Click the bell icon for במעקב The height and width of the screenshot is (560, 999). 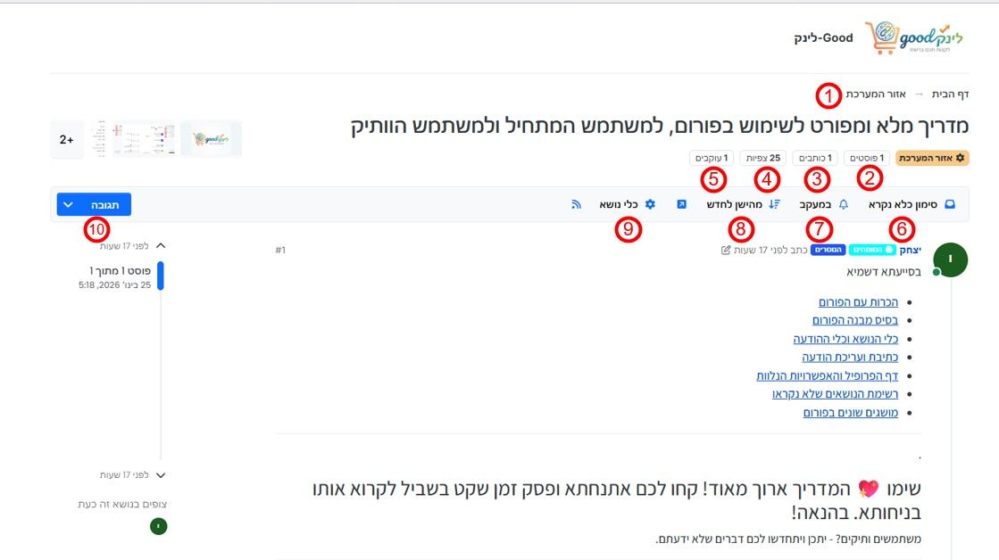843,204
